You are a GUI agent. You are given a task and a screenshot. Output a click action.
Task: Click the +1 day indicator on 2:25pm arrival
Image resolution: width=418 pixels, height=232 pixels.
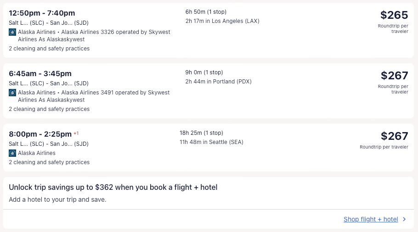tap(76, 133)
